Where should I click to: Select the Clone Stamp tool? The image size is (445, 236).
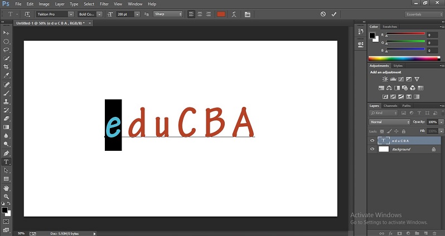(x=6, y=101)
